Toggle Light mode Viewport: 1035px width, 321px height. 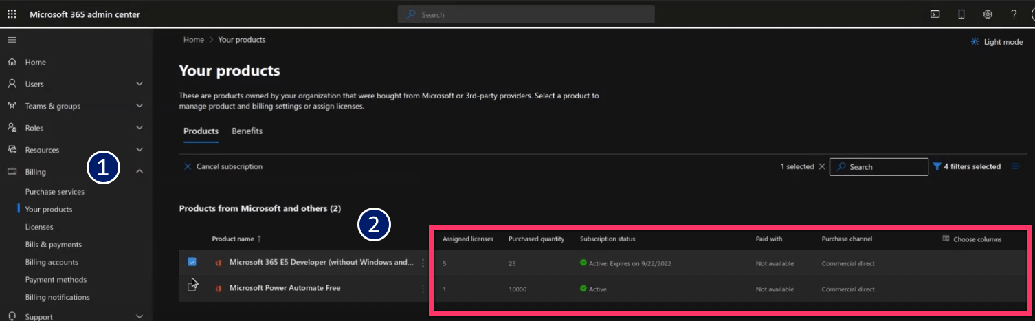click(997, 42)
